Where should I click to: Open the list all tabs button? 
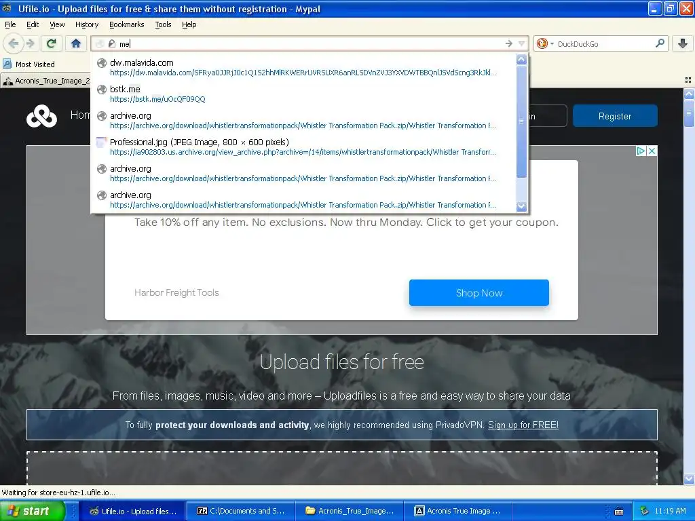point(688,80)
